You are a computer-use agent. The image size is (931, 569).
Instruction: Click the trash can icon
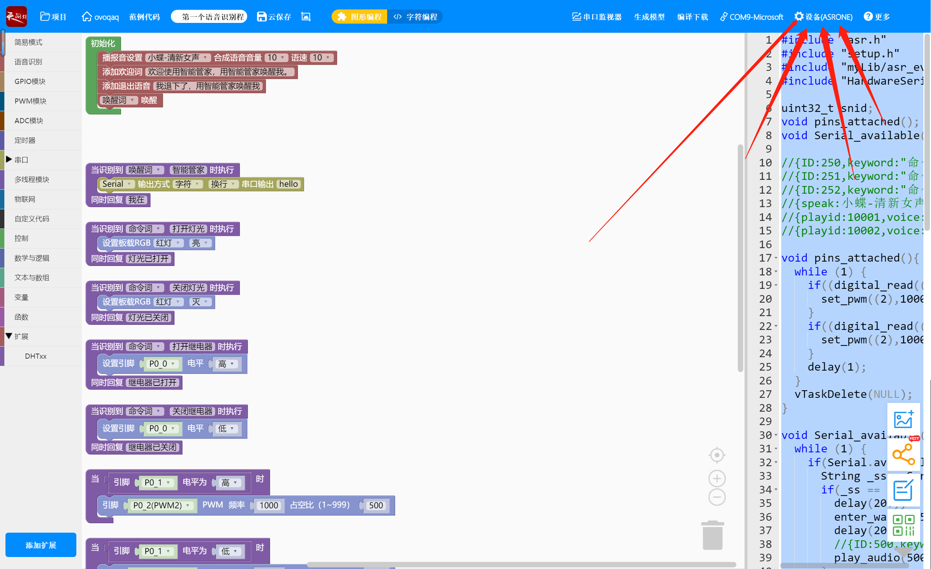[713, 535]
